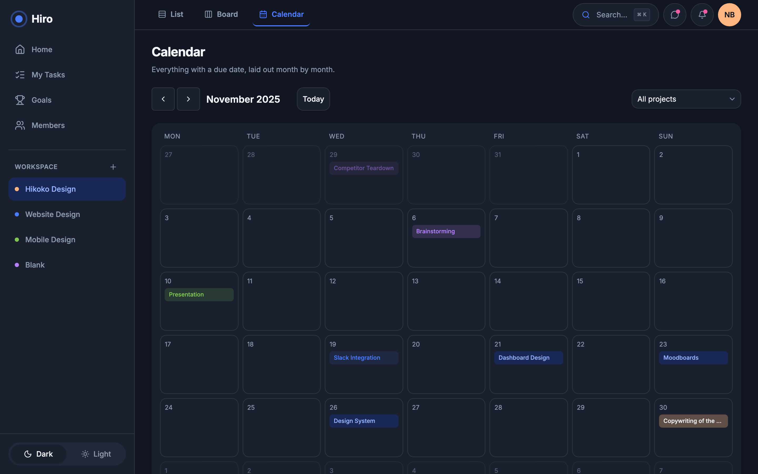The height and width of the screenshot is (474, 758).
Task: Click the Hiro logo icon
Action: coord(19,19)
